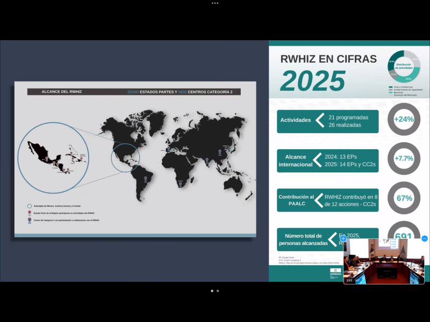Click the RWHIZ EN CIFRAS heading
Viewport: 430px width, 322px height.
point(329,59)
